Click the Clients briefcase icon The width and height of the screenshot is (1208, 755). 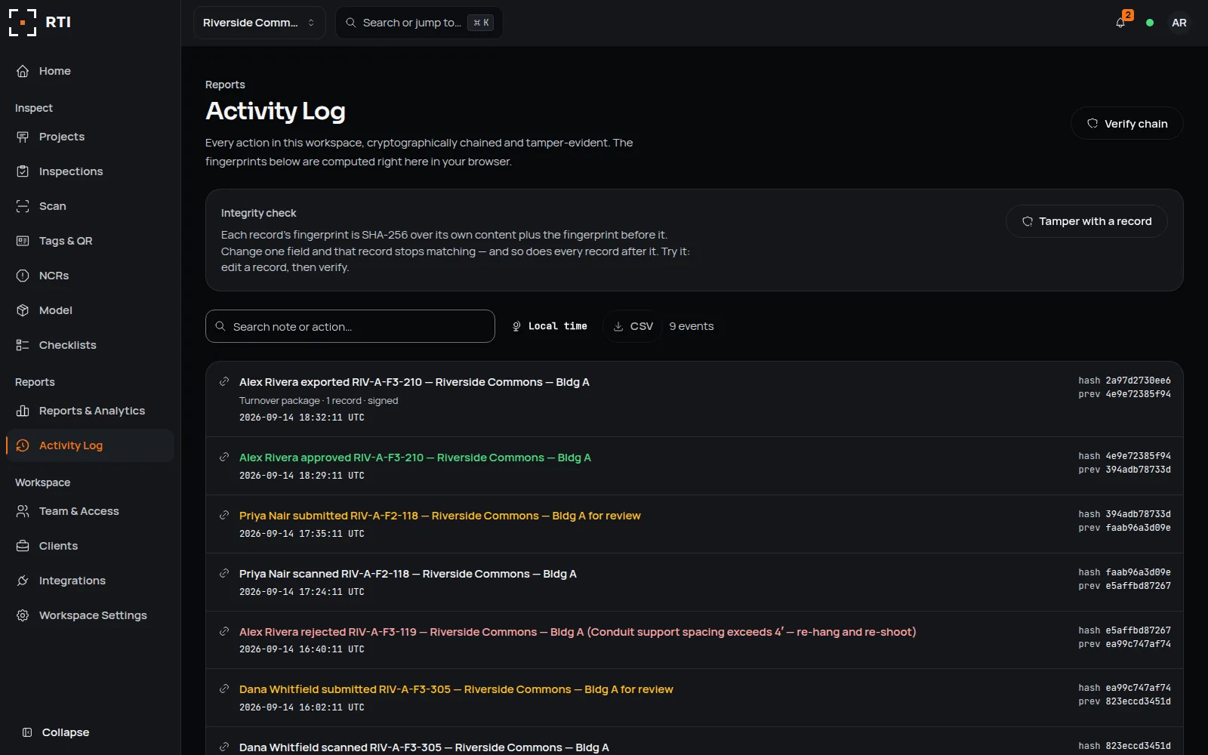coord(23,546)
